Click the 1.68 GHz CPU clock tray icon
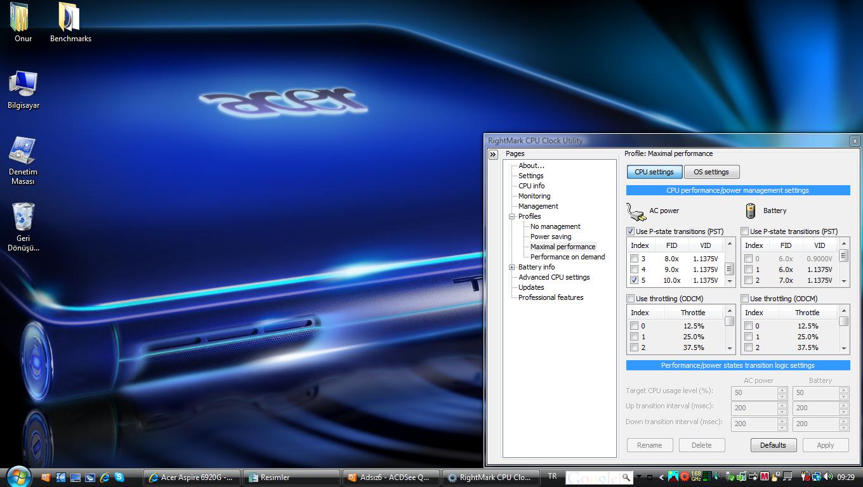This screenshot has height=487, width=863. [x=695, y=476]
